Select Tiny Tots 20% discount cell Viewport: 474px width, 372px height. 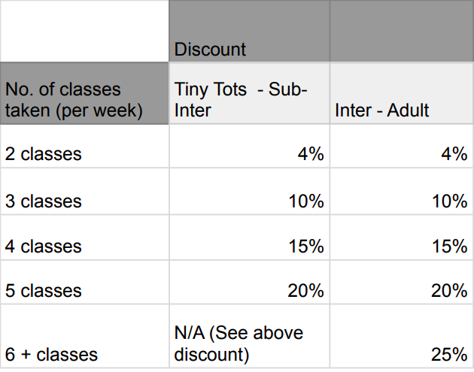pos(249,282)
